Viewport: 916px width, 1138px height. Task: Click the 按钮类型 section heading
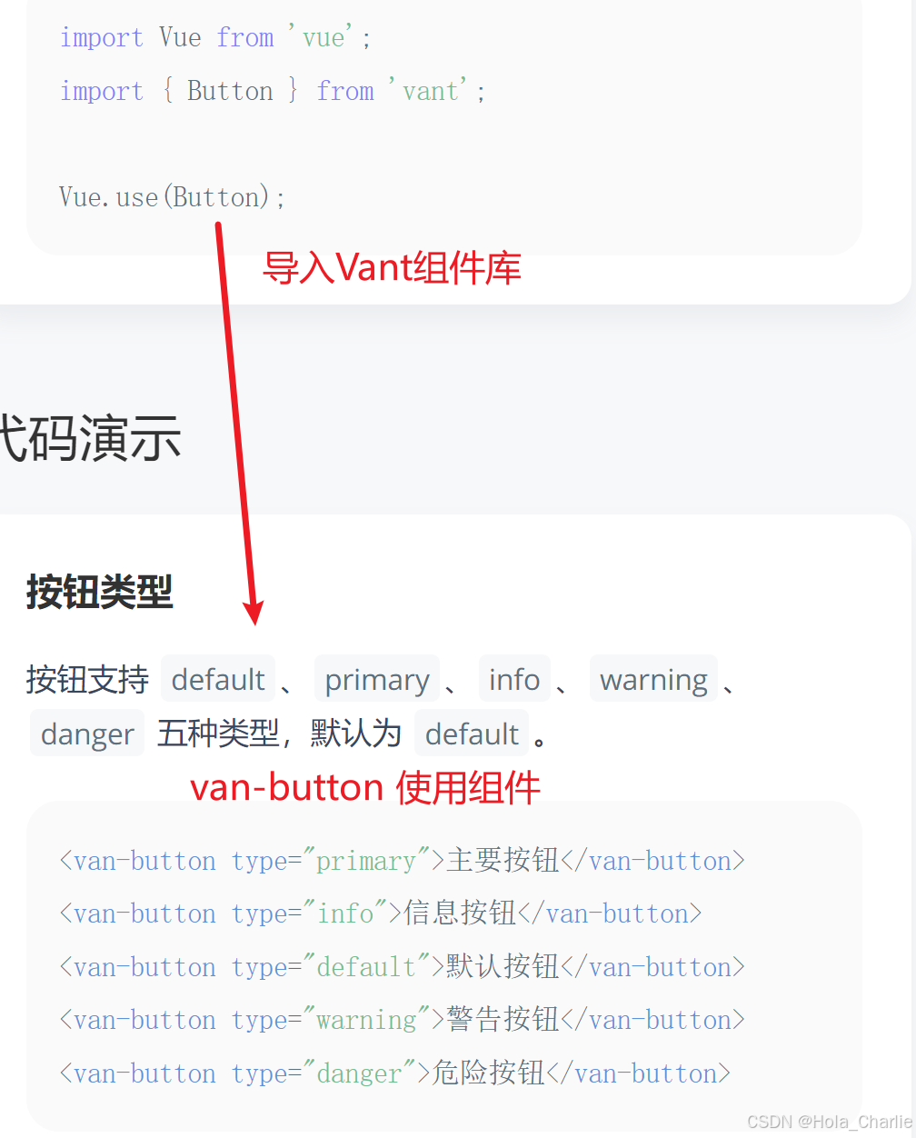coord(99,592)
